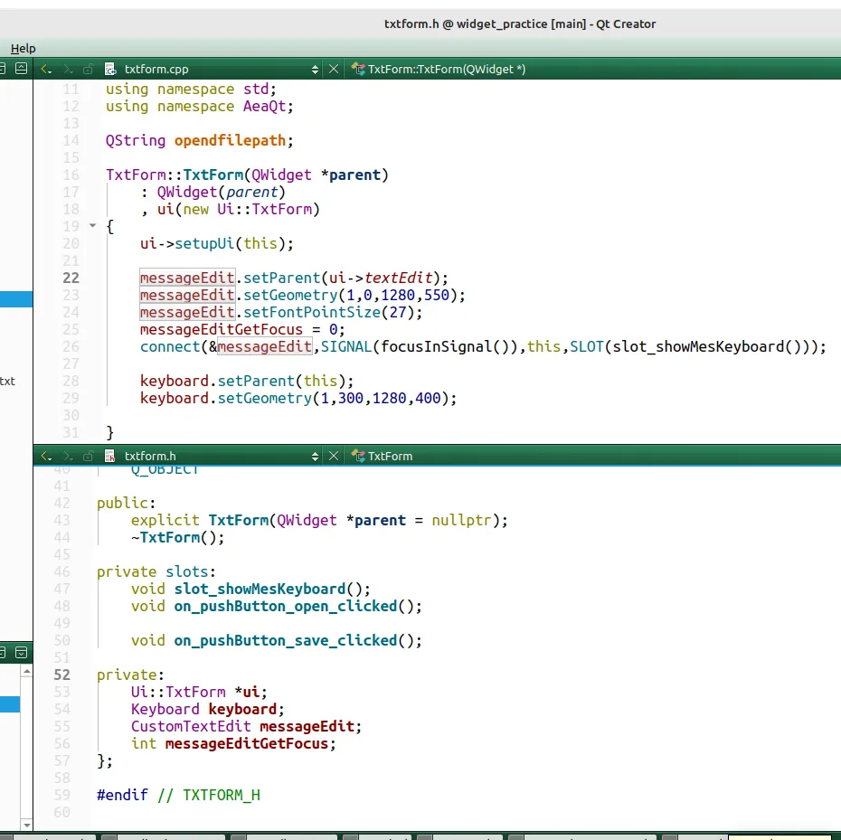Image resolution: width=841 pixels, height=840 pixels.
Task: Click the sidebar scrollbar up arrow
Action: click(26, 672)
